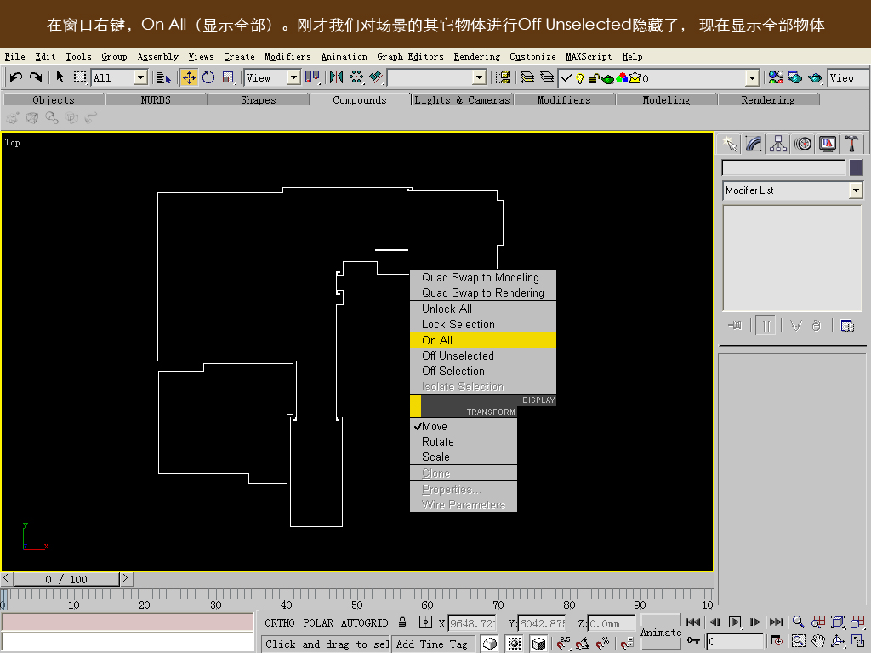Select Quad Swap to Modeling
The height and width of the screenshot is (653, 871).
click(x=483, y=277)
